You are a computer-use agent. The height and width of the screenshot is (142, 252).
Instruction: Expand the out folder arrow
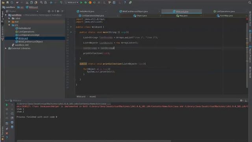9,22
